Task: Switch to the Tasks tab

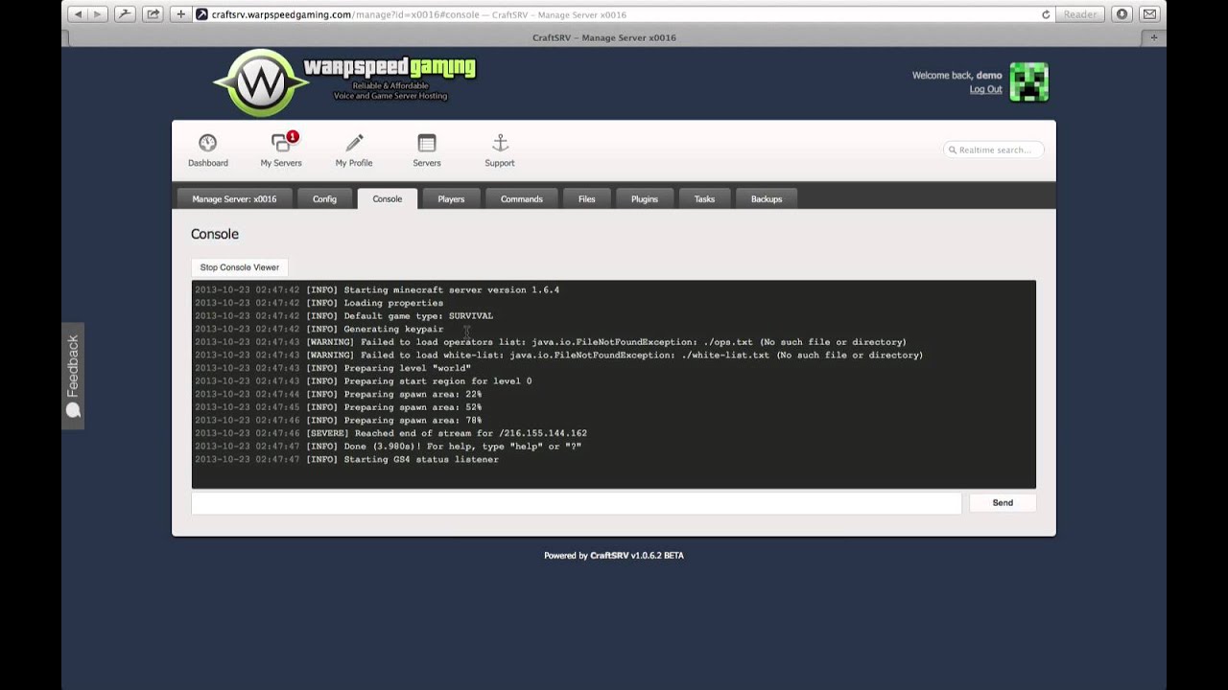Action: click(704, 199)
